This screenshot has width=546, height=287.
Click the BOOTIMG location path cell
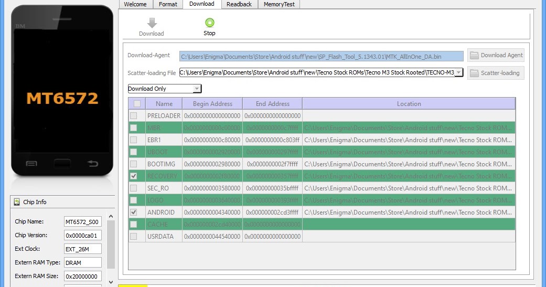pos(409,164)
